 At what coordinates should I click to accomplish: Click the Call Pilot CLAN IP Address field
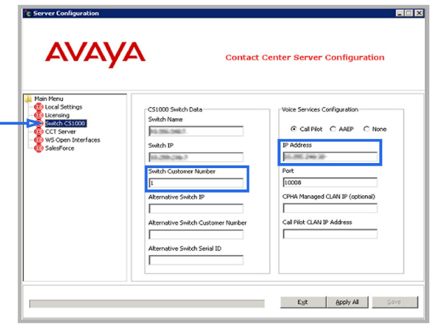pos(330,234)
